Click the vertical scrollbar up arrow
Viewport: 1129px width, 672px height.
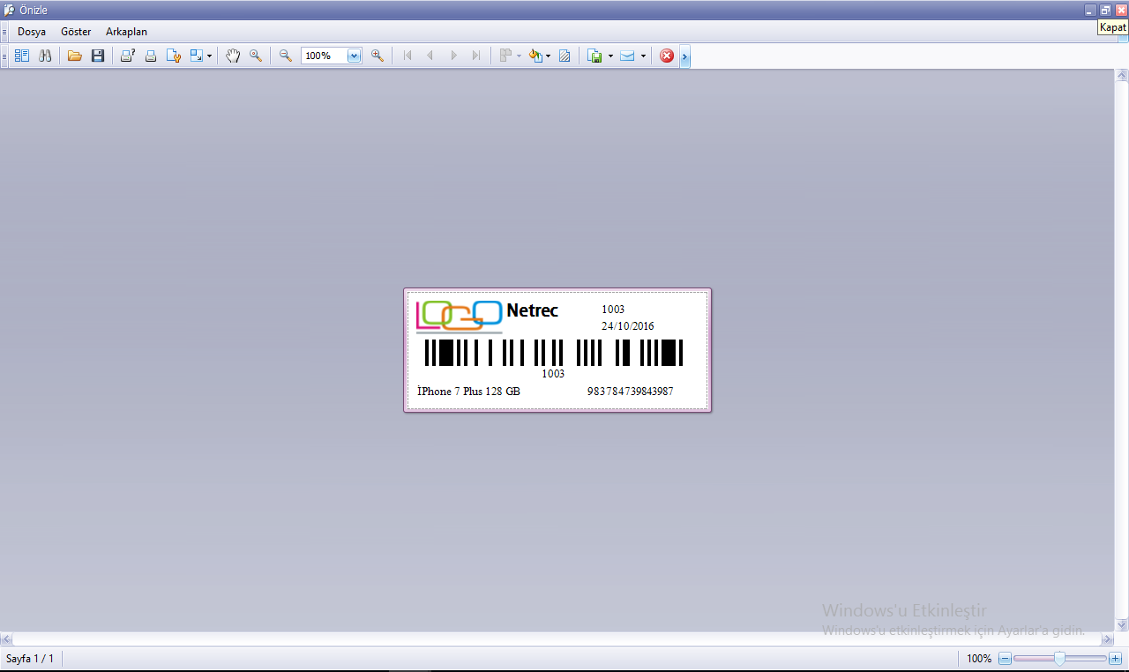coord(1122,76)
